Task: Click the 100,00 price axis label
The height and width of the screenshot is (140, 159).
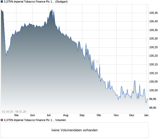Action: (153, 90)
